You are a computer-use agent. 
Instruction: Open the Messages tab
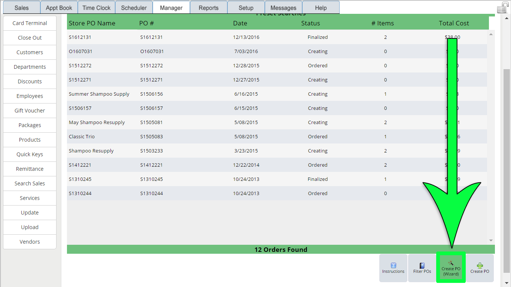click(283, 7)
